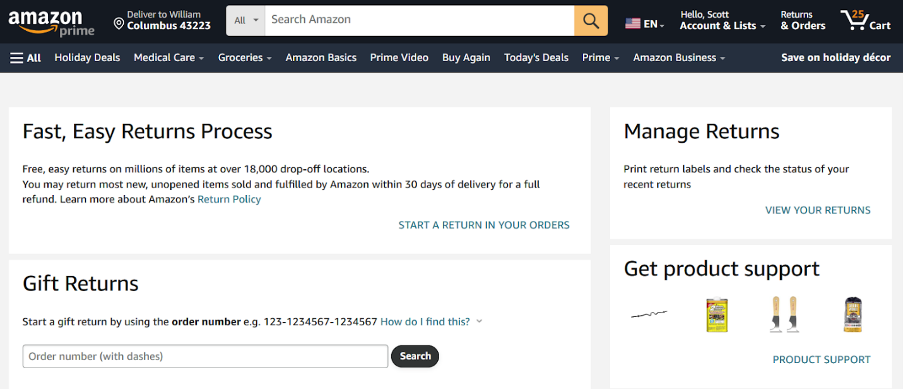Open the shopping cart
Viewport: 903px width, 389px height.
click(865, 20)
